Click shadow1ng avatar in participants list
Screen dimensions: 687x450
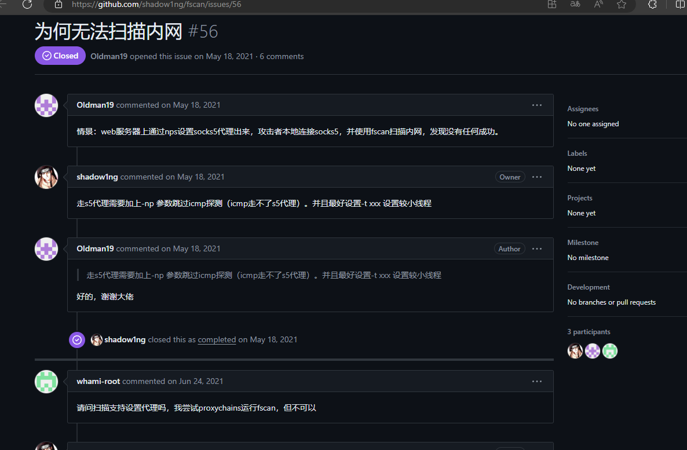coord(575,351)
